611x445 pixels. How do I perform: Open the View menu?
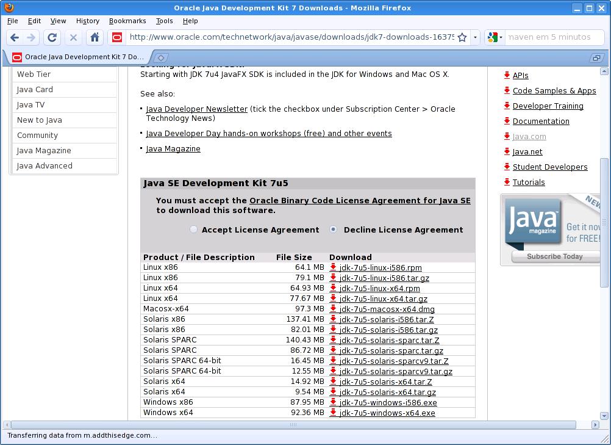coord(58,21)
